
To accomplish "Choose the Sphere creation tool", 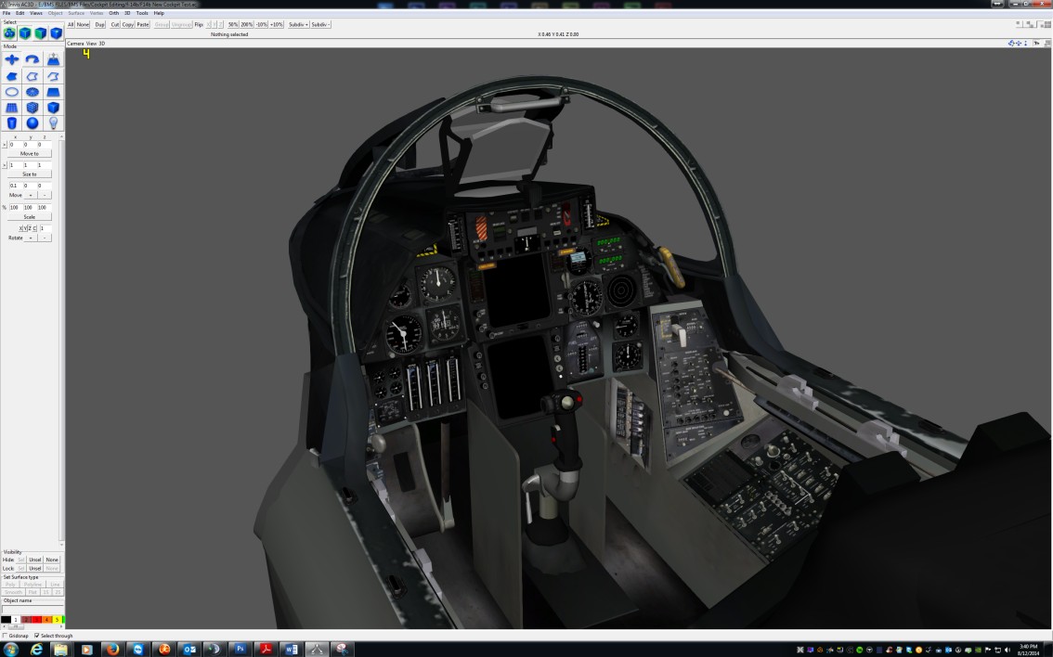I will (x=32, y=123).
